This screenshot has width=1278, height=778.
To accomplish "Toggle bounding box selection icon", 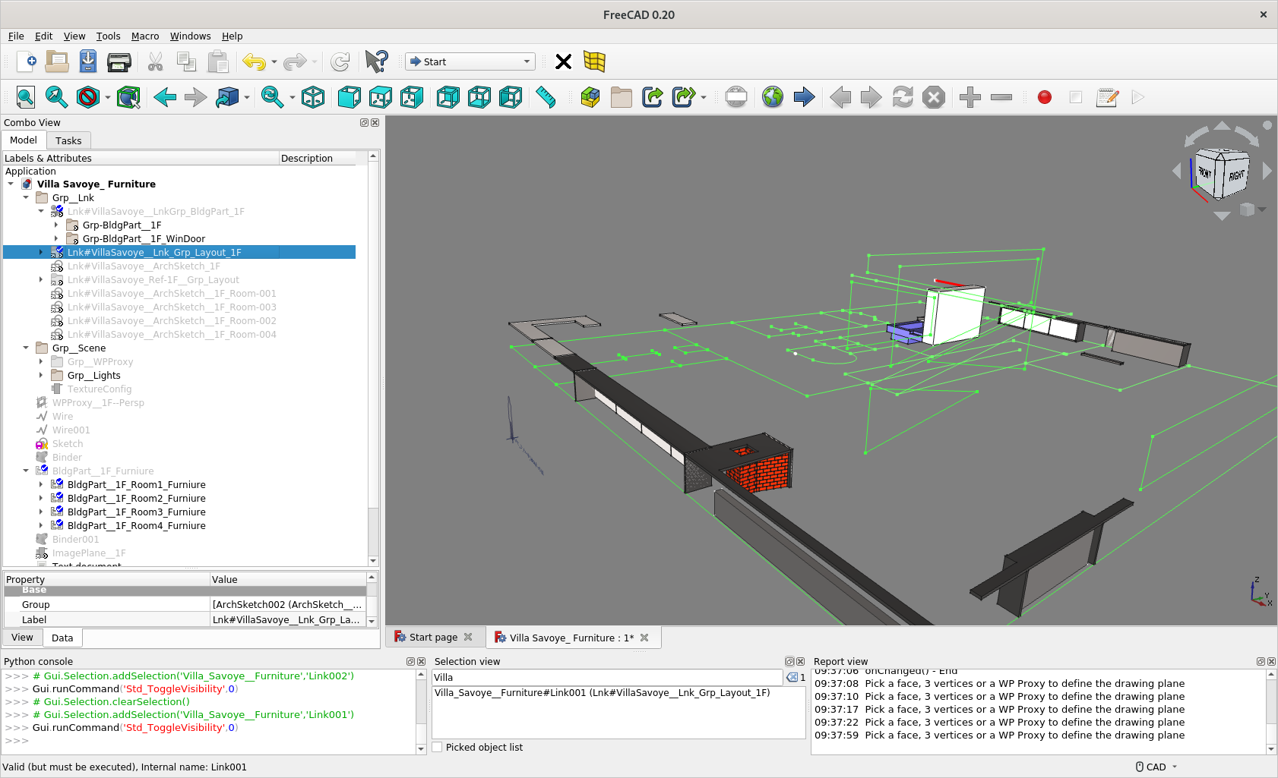I will (x=128, y=97).
